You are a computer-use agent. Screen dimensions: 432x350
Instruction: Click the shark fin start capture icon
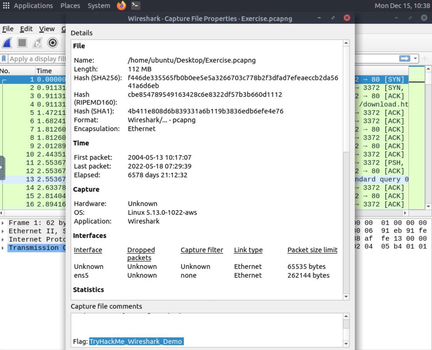click(x=7, y=43)
